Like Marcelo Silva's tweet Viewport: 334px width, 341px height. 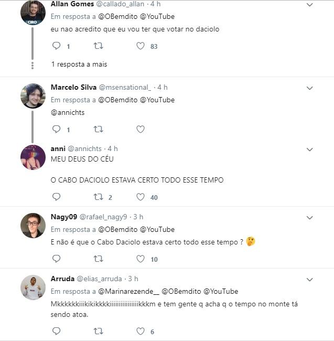(x=140, y=129)
